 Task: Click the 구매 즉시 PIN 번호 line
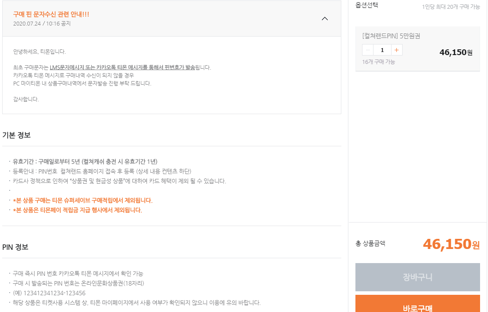78,273
